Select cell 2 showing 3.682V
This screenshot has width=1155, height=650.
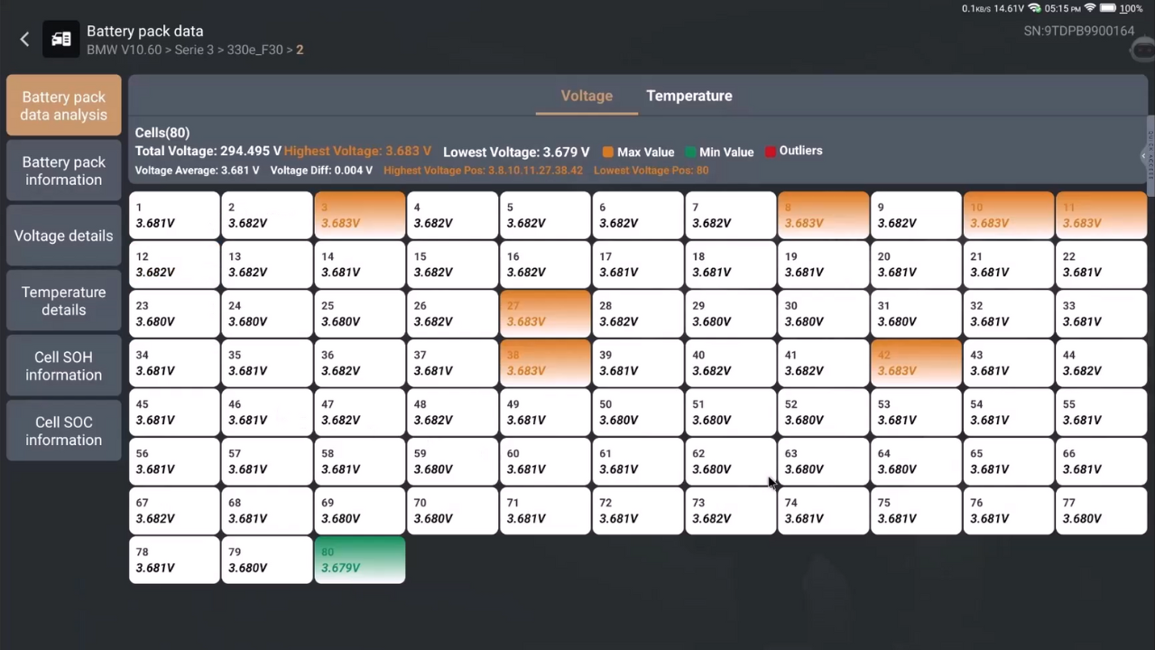coord(266,215)
